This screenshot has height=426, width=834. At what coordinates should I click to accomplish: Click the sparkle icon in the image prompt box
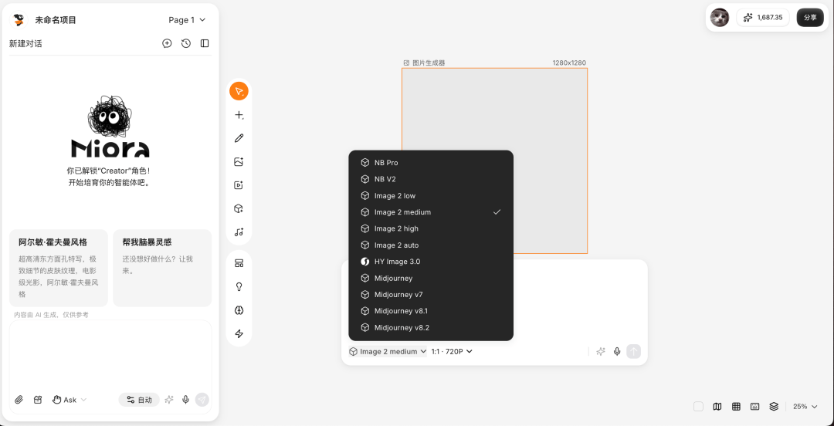coord(601,352)
